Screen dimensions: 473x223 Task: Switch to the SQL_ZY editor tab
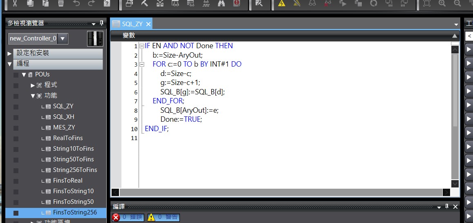pyautogui.click(x=130, y=24)
